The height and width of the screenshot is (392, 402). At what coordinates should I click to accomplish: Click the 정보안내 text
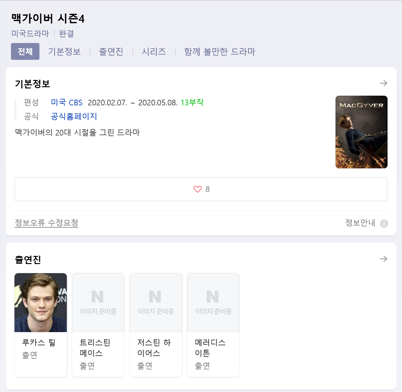pyautogui.click(x=360, y=223)
